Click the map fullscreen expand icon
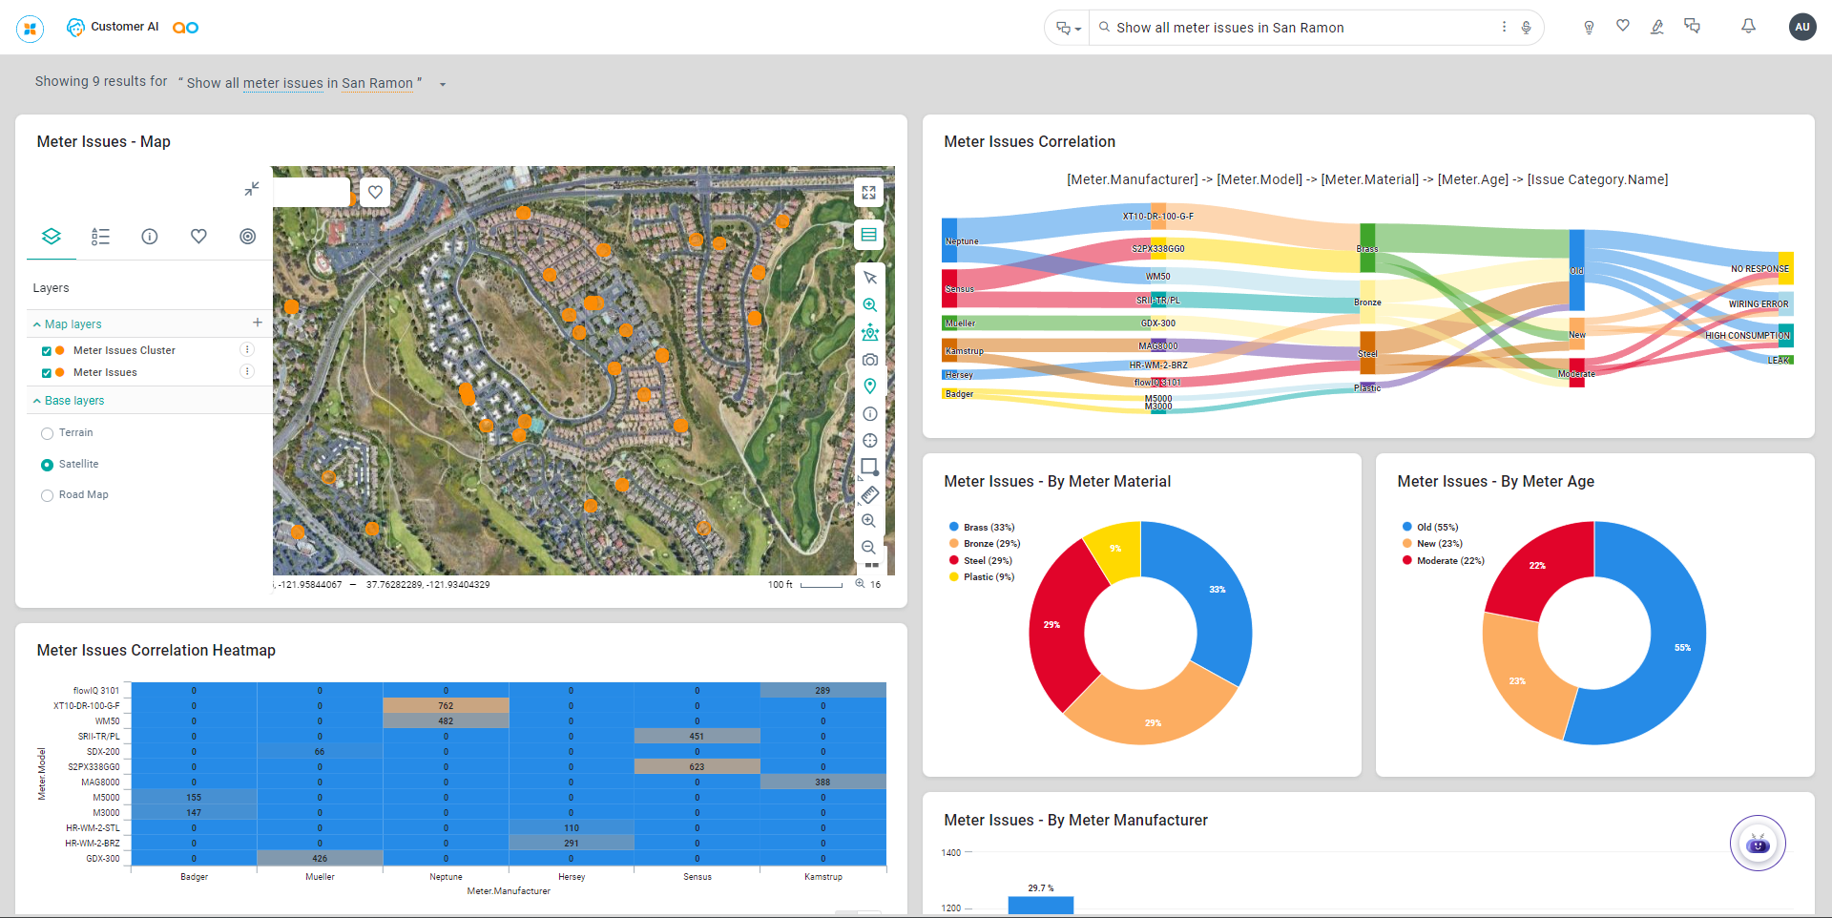Viewport: 1832px width, 918px height. (x=868, y=193)
